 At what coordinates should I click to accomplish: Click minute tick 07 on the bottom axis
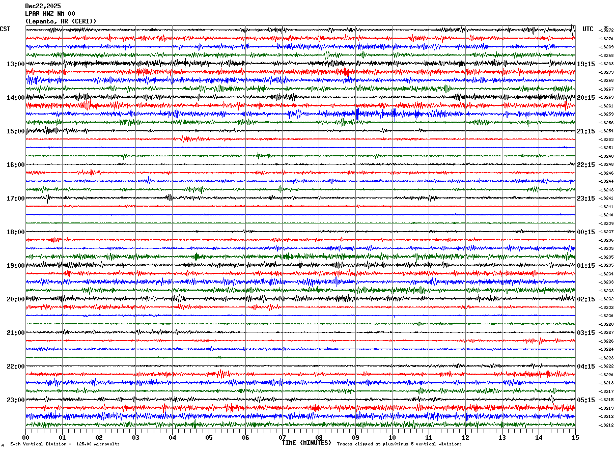282,437
